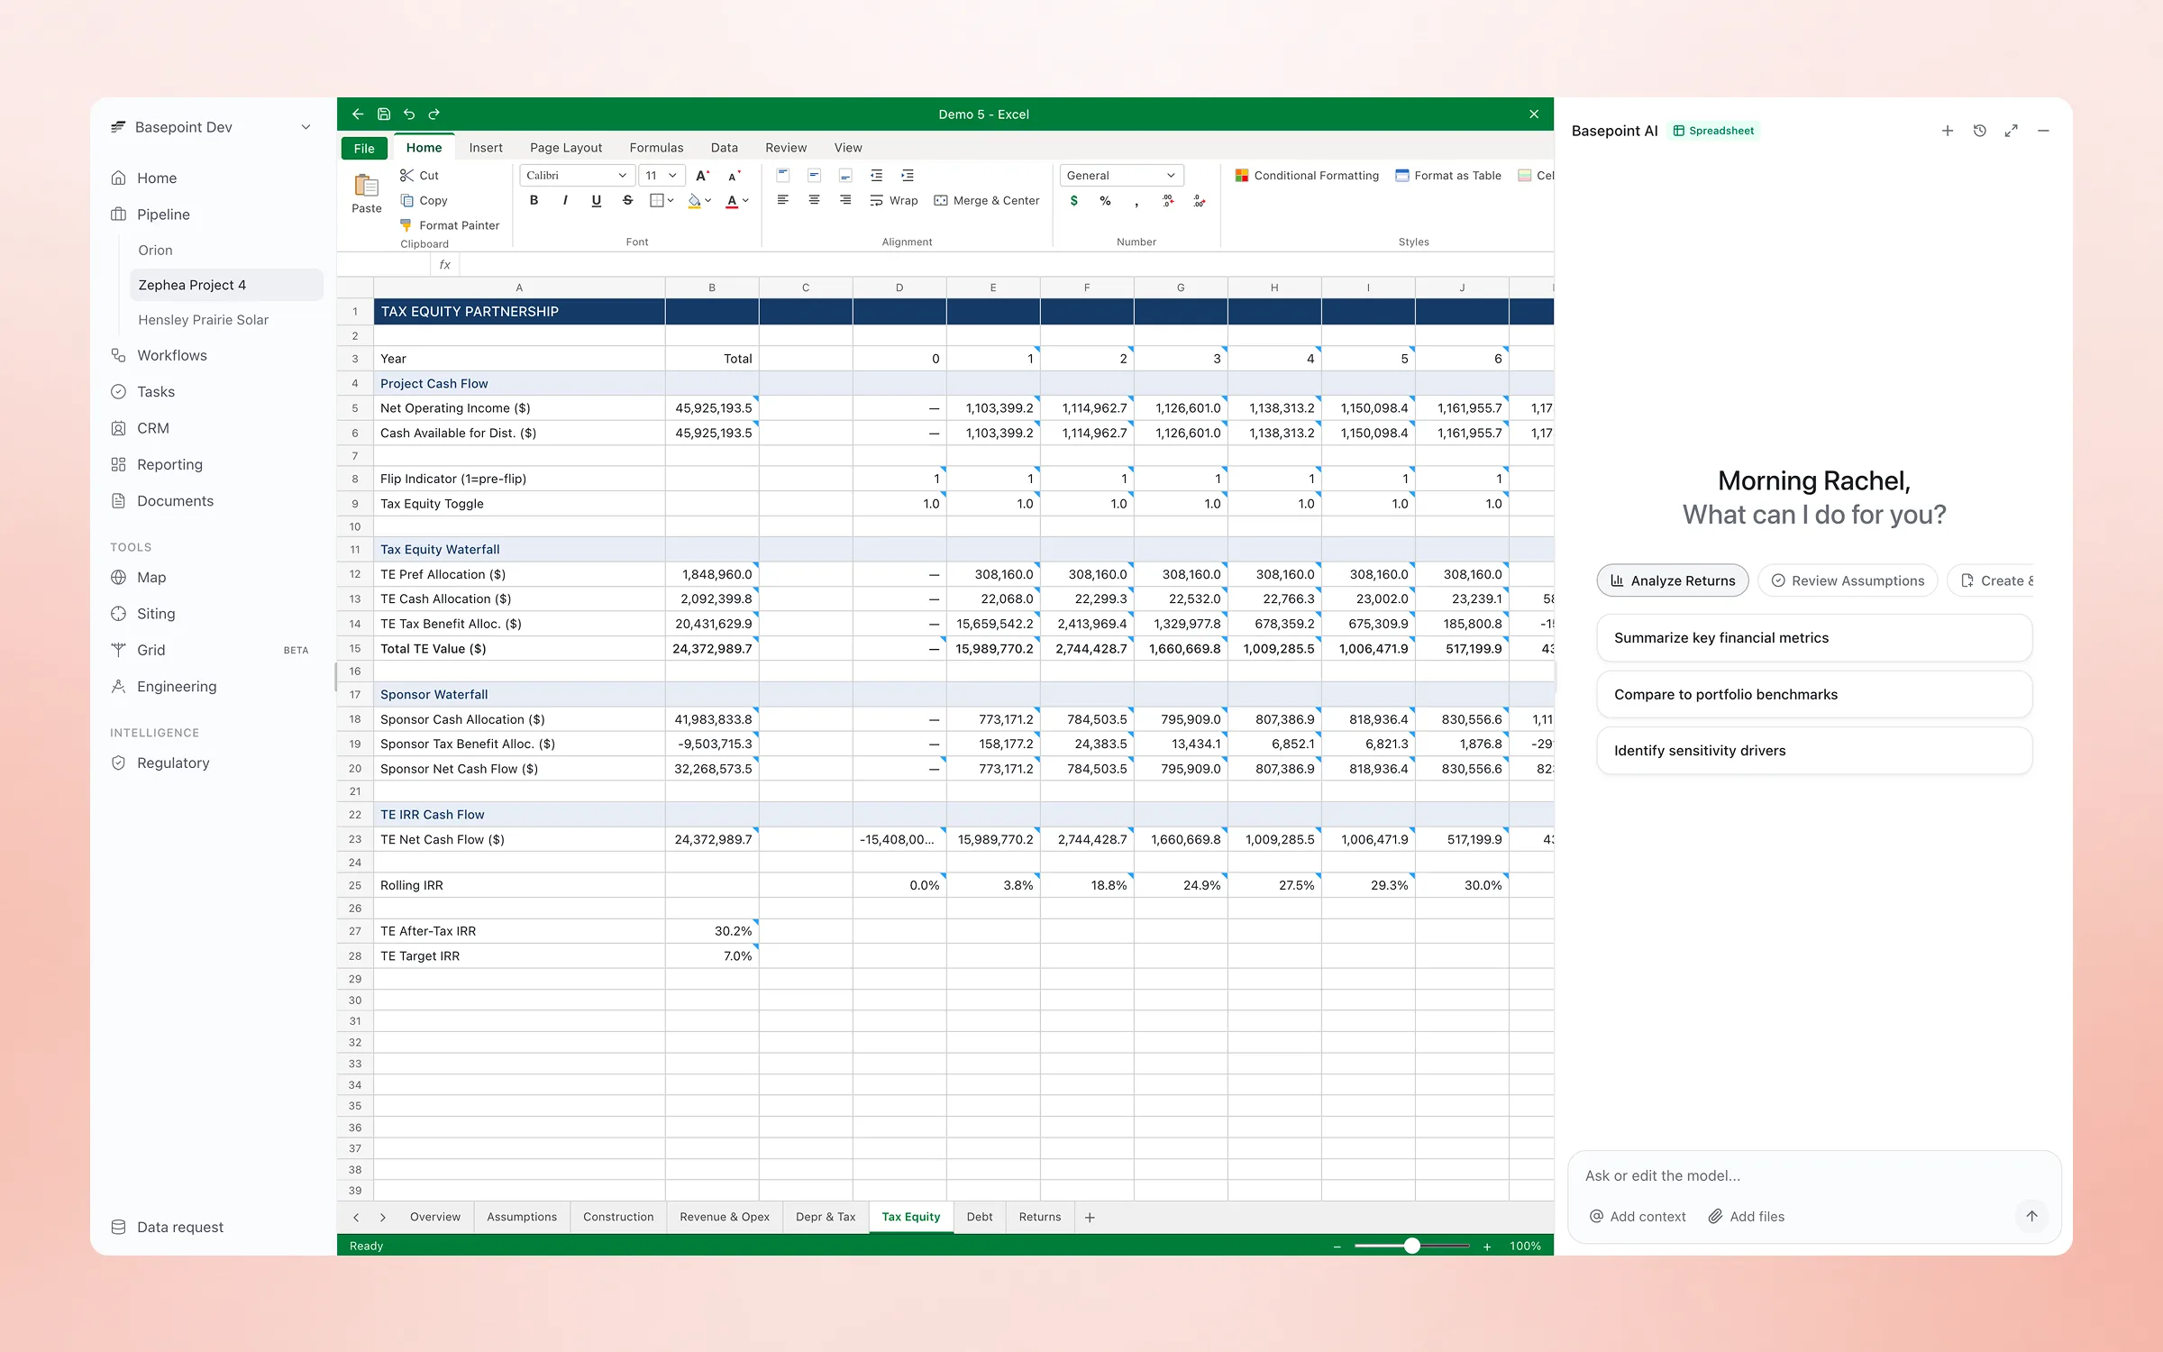Click the Ask or edit the model input
Viewport: 2163px width, 1352px height.
[1813, 1176]
